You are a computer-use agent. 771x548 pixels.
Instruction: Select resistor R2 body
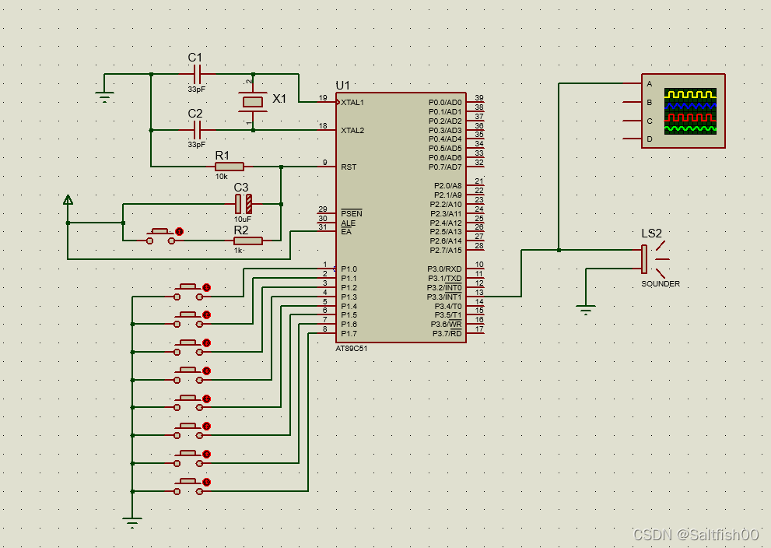pyautogui.click(x=248, y=241)
